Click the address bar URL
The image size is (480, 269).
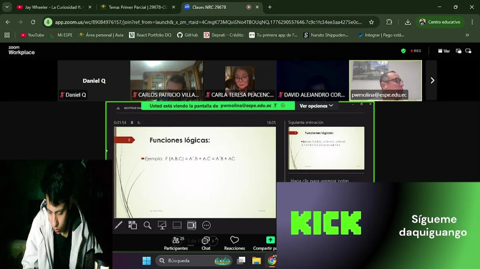(208, 22)
